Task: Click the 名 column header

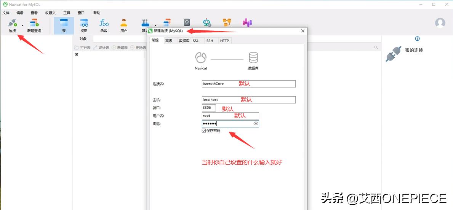Action: pyautogui.click(x=77, y=54)
